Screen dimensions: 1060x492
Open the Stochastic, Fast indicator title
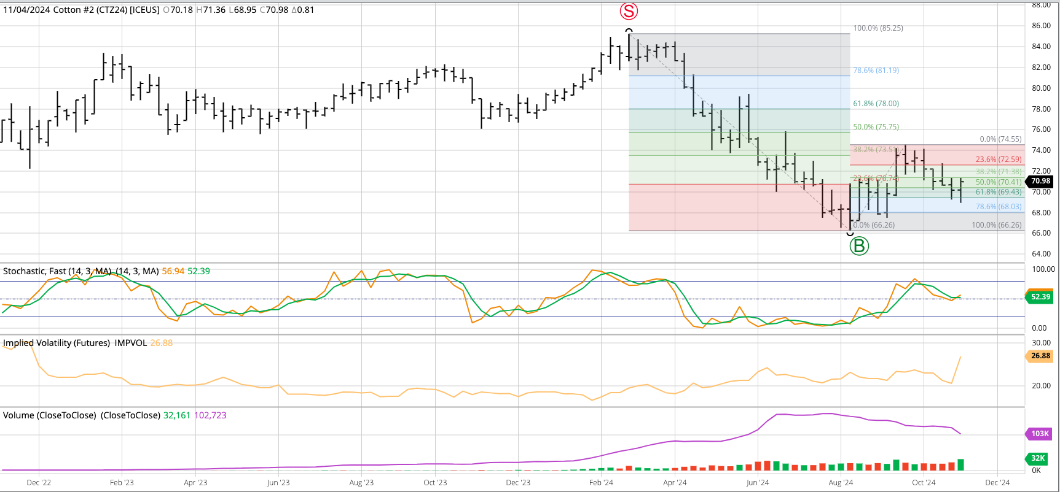[x=57, y=271]
